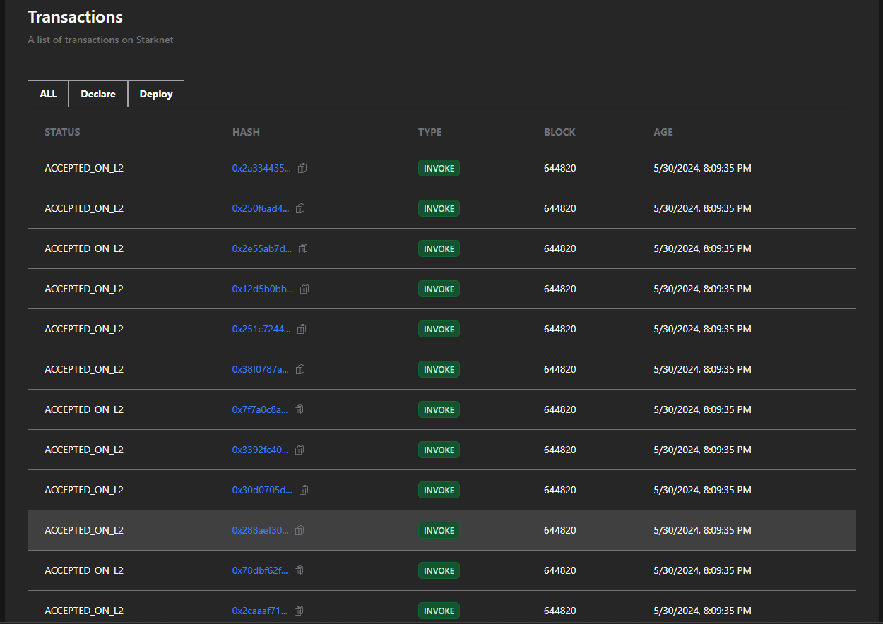
Task: Copy the highlighted 0x288aef30 hash
Action: coord(300,531)
